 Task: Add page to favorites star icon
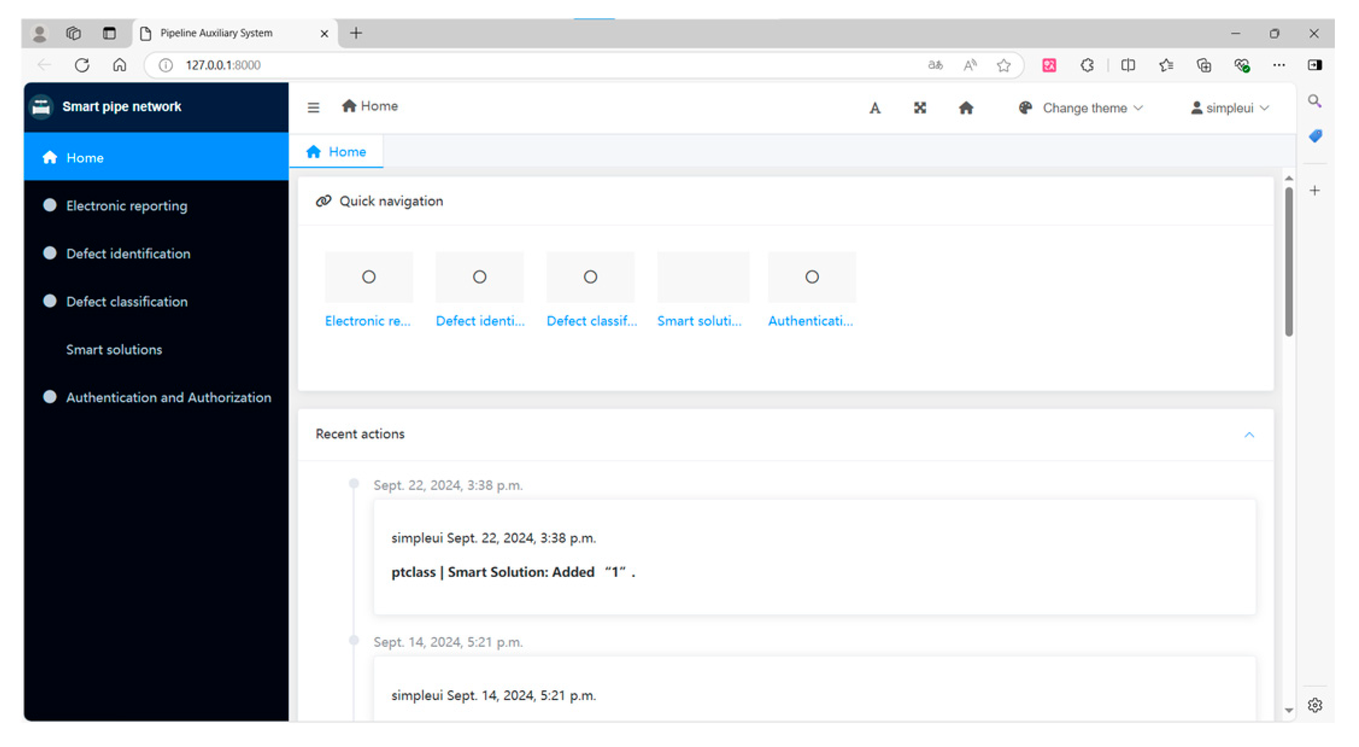pyautogui.click(x=1003, y=65)
